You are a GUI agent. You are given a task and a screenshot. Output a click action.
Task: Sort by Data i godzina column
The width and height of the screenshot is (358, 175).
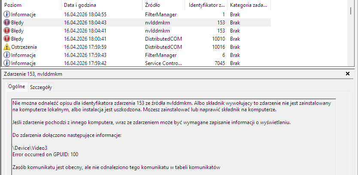[x=101, y=5]
